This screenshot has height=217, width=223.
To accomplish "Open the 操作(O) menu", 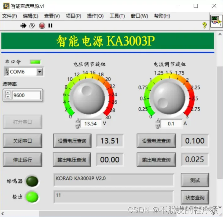I will tap(95, 16).
